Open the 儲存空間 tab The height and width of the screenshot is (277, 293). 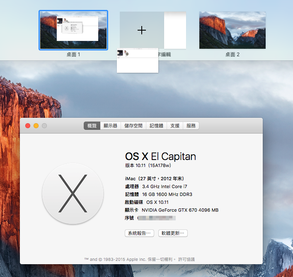(x=133, y=126)
